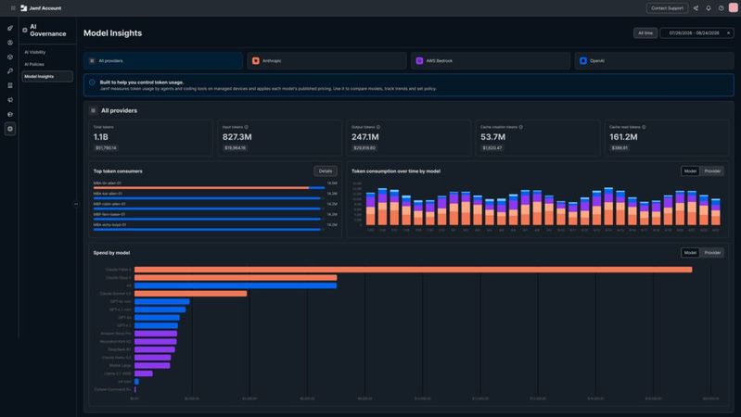Image resolution: width=741 pixels, height=417 pixels.
Task: Collapse the sidebar using the edge handle
Action: (76, 204)
